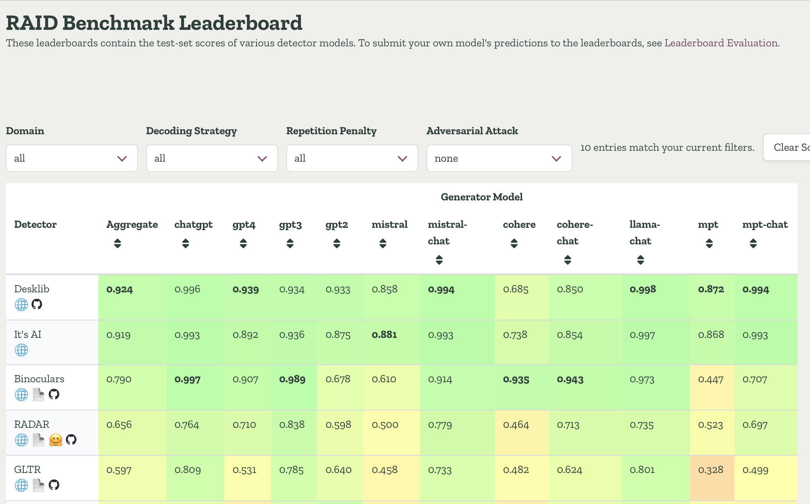This screenshot has height=504, width=810.
Task: Click Desklib aggregate score cell 0.924
Action: (120, 289)
